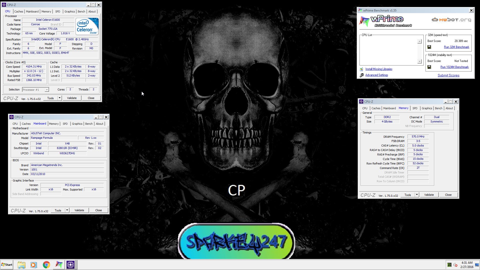Click the DRAM Frequency value 570.0 MHz
Screen dimensions: 480x270
tap(418, 136)
